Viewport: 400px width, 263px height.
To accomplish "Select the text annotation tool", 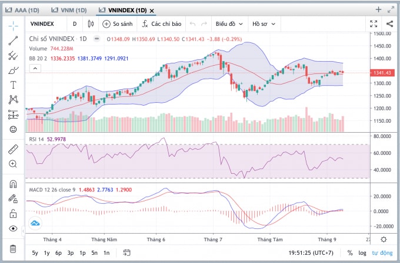I will pyautogui.click(x=13, y=85).
